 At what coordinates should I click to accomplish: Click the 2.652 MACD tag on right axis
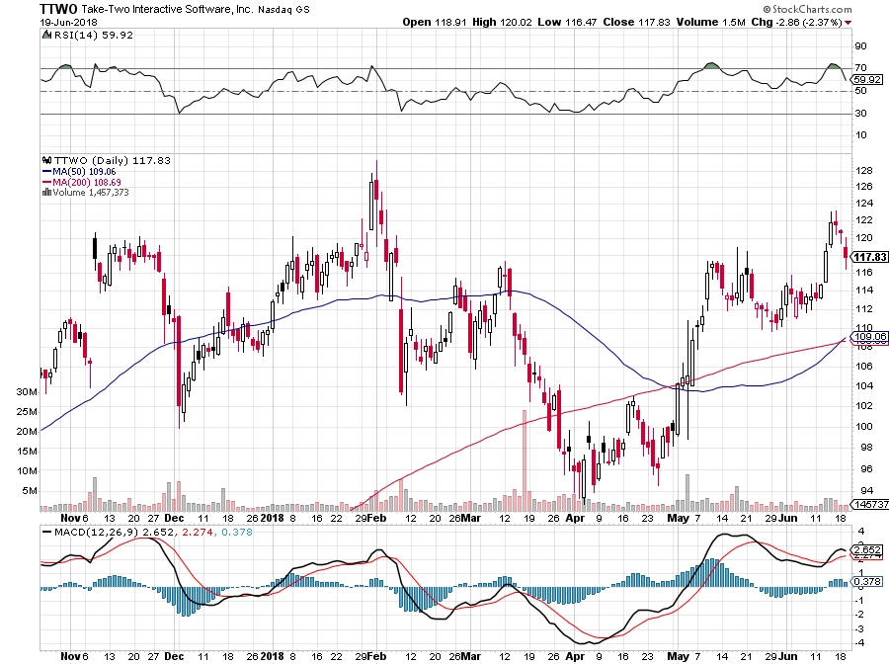[867, 550]
